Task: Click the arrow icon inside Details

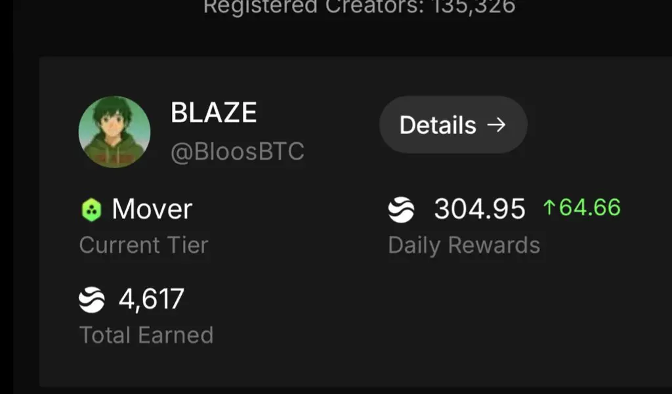Action: [496, 125]
